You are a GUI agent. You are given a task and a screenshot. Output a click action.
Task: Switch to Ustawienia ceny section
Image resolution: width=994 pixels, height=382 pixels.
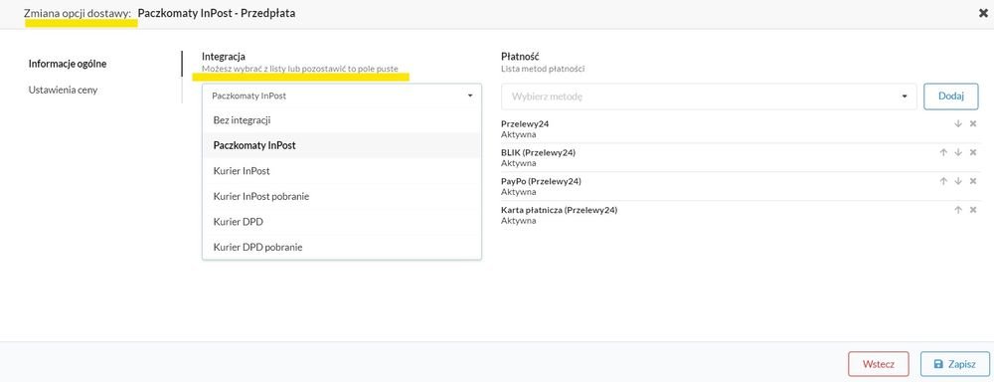[x=63, y=90]
